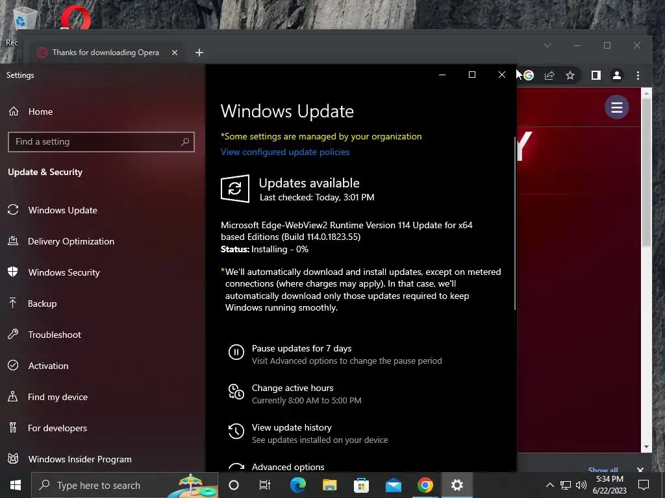Click the Settings window scrollbar
This screenshot has width=665, height=498.
515,223
